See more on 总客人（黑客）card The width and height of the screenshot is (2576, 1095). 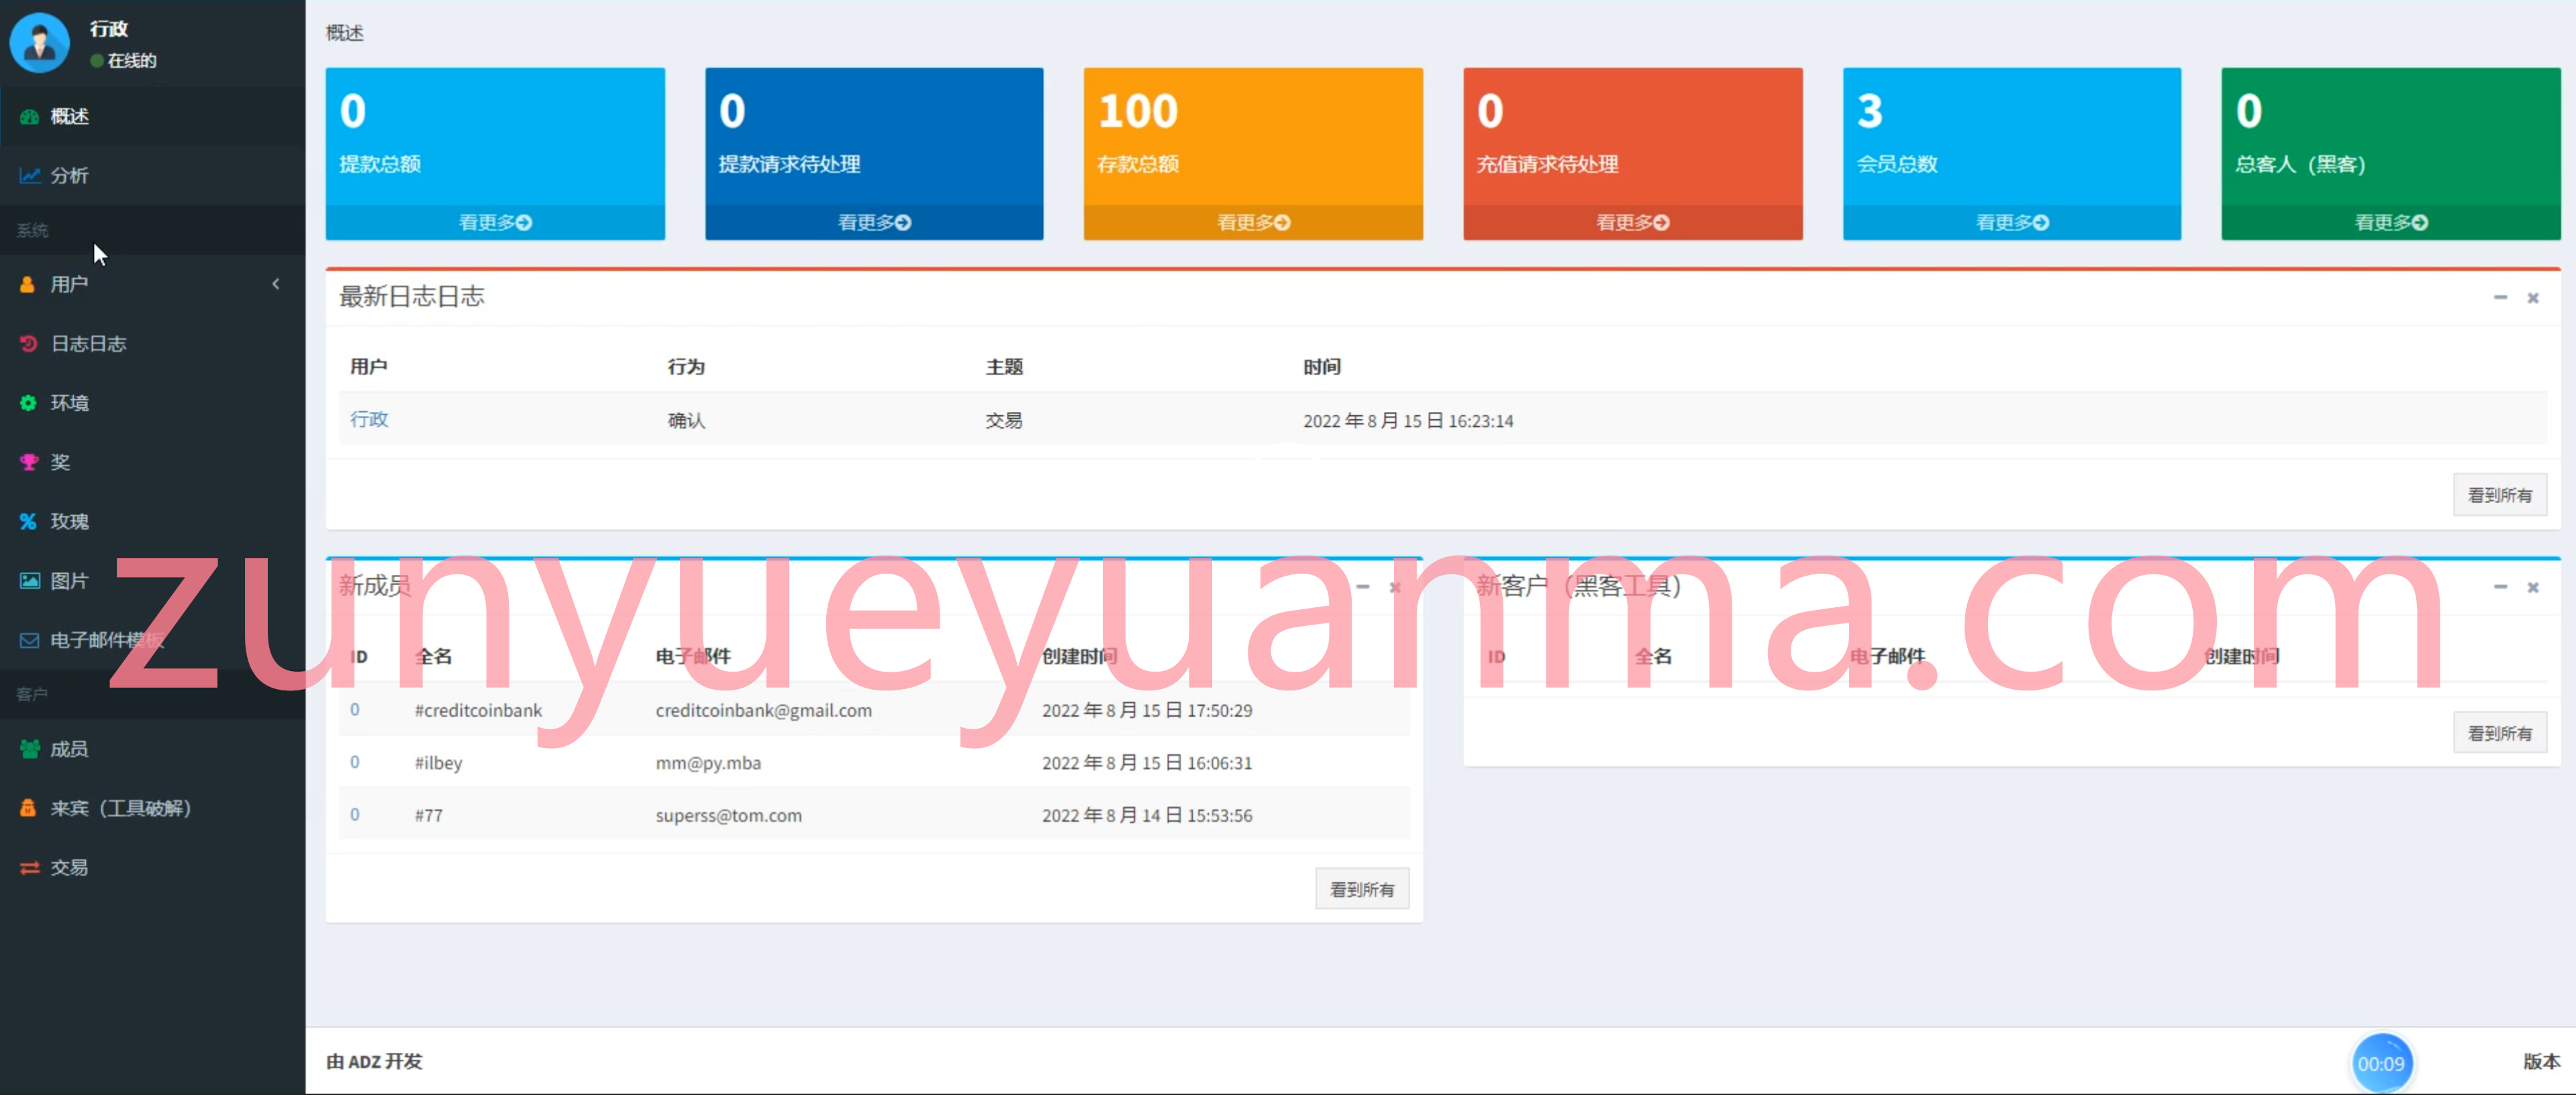tap(2391, 222)
